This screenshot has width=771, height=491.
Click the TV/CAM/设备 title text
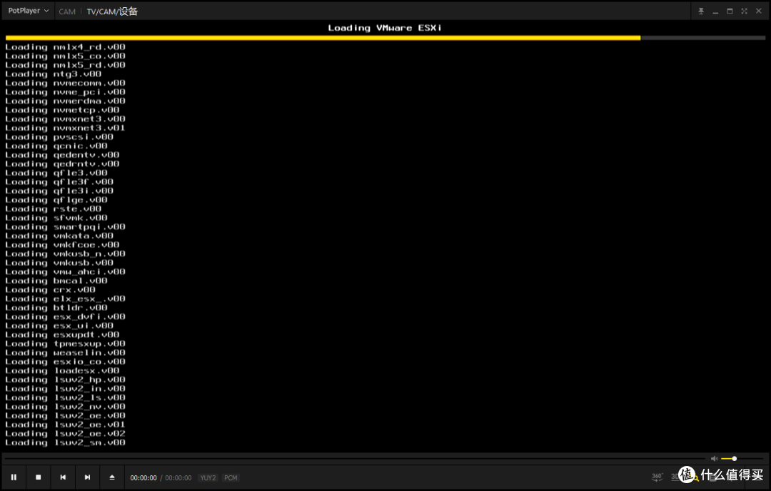click(x=112, y=11)
